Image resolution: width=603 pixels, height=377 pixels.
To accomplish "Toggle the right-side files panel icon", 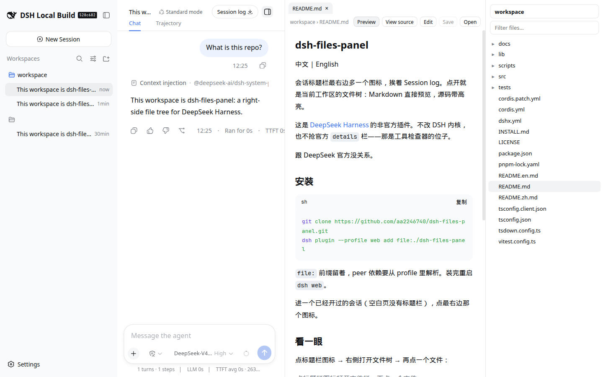I will [x=268, y=12].
